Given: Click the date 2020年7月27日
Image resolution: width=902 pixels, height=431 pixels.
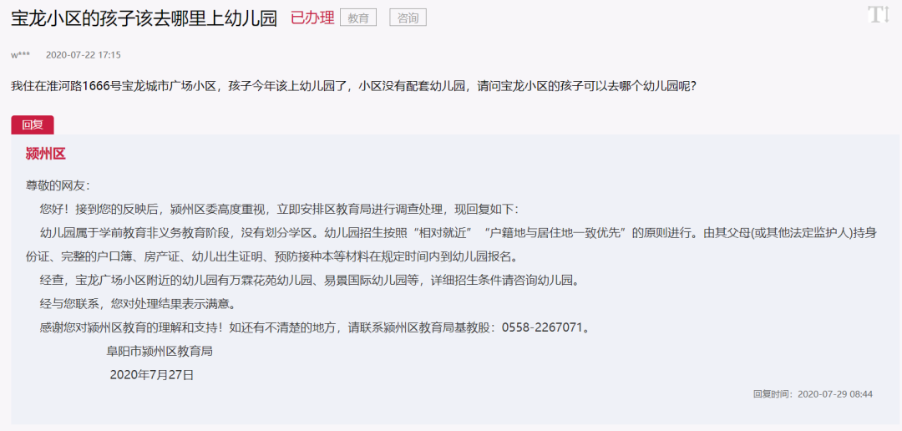Looking at the screenshot, I should (152, 375).
